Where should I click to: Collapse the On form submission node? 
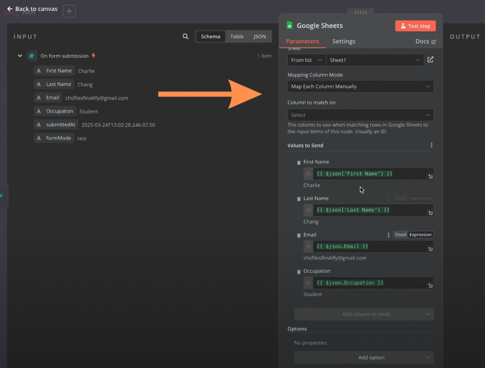(x=20, y=56)
